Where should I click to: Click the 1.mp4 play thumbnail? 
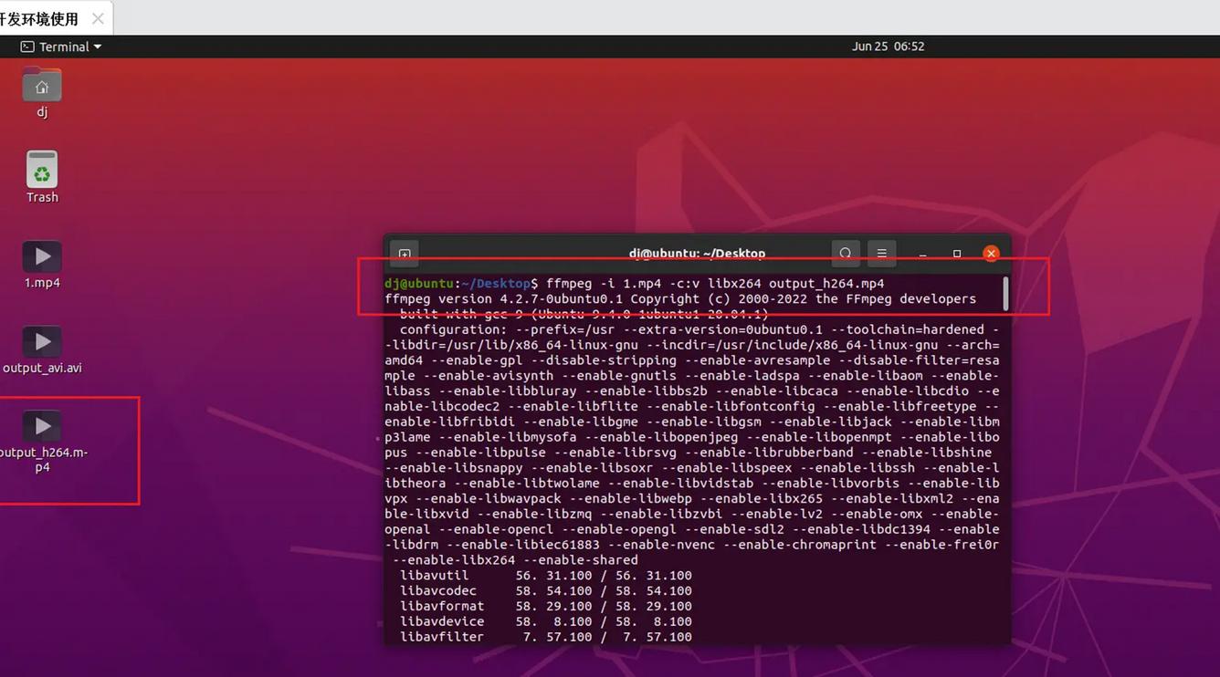point(42,256)
